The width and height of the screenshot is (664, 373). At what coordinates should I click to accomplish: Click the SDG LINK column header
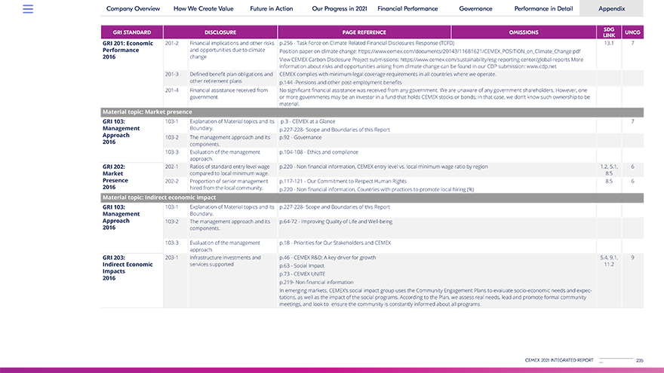(609, 32)
